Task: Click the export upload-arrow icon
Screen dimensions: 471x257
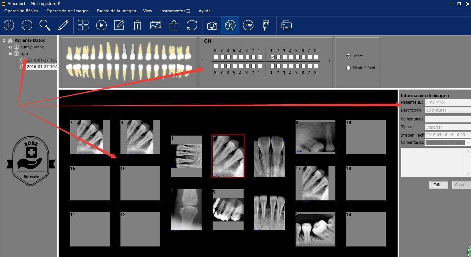Action: point(174,25)
